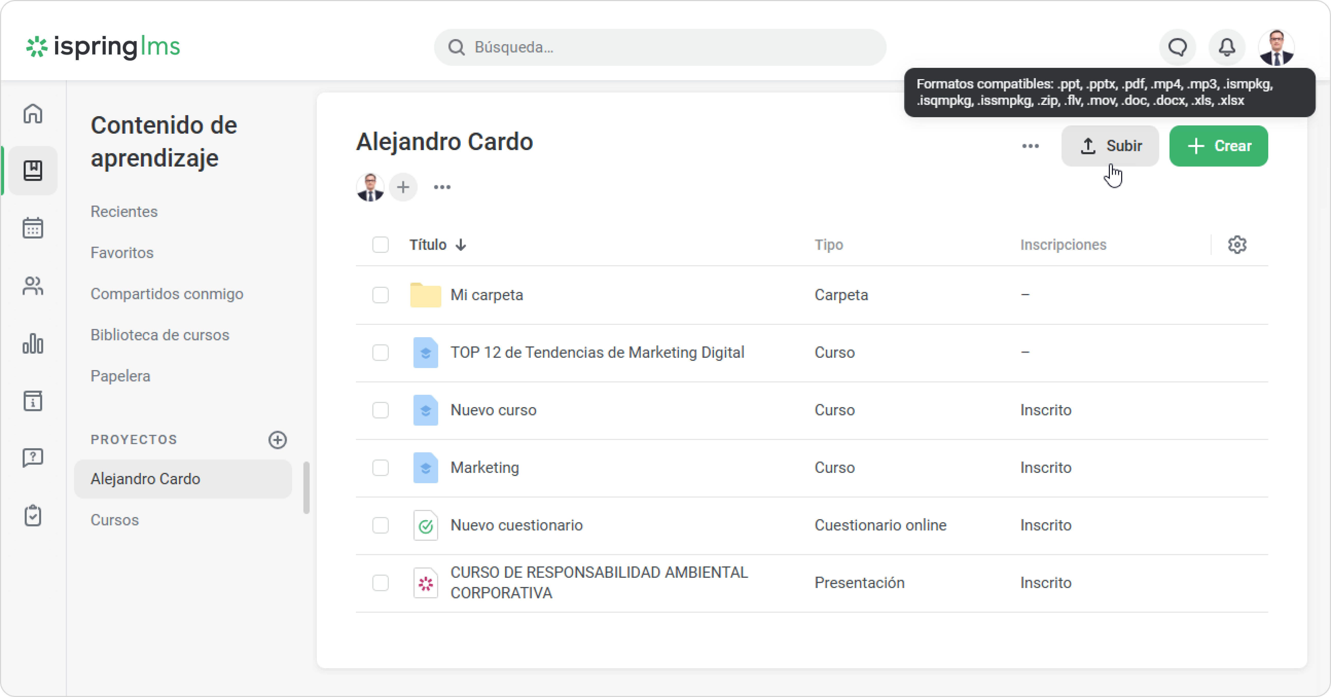This screenshot has width=1331, height=697.
Task: Toggle the select-all checkbox in header
Action: coord(380,245)
